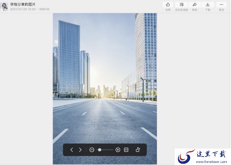Click the sender's profile avatar
The image size is (231, 165).
4,7
